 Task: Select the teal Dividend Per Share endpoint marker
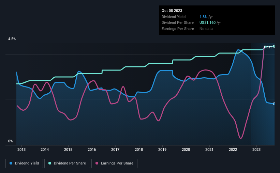point(274,46)
